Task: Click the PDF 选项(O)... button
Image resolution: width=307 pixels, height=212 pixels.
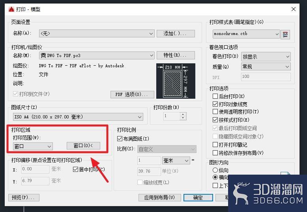Action: [132, 94]
